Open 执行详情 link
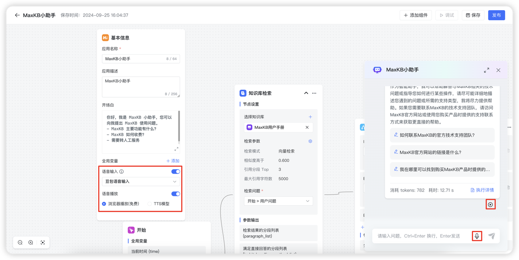The height and width of the screenshot is (260, 519). coord(482,190)
